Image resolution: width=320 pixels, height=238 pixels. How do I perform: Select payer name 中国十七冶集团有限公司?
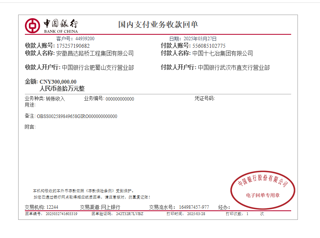[222, 53]
